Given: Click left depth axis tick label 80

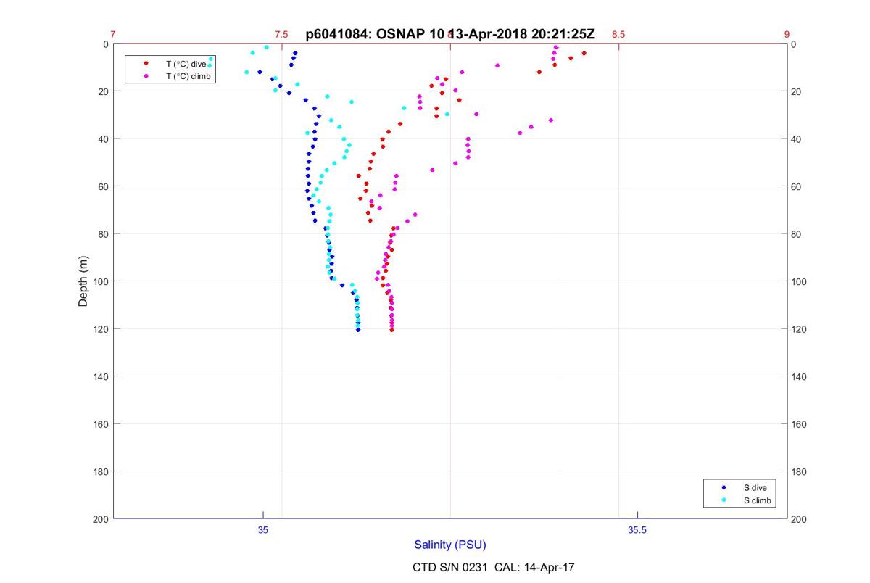Looking at the screenshot, I should click(104, 234).
